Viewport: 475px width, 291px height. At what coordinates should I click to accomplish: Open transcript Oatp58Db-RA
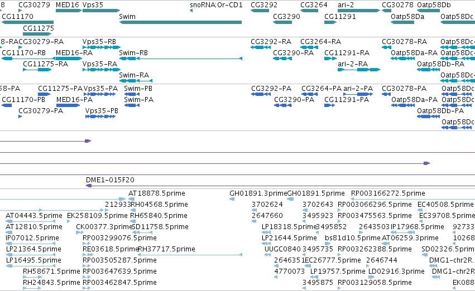point(428,70)
